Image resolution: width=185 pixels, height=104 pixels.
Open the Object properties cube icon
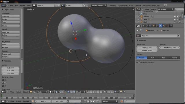pos(154,26)
